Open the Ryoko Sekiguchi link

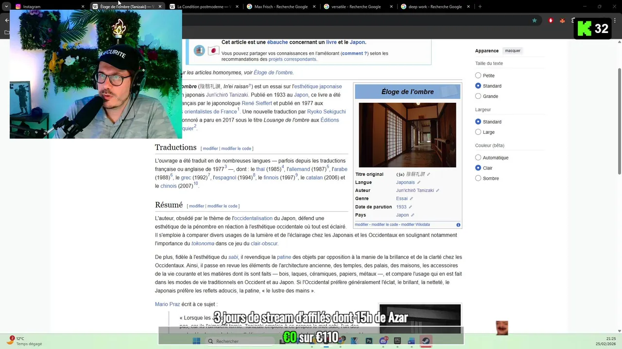point(327,112)
